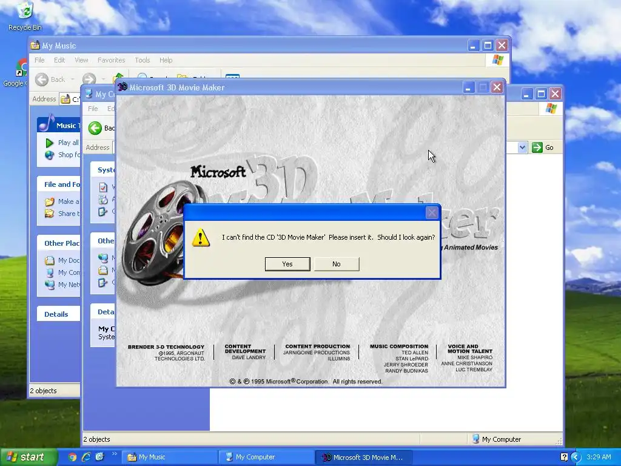
Task: Expand hidden system tray icons arrow
Action: click(x=576, y=458)
